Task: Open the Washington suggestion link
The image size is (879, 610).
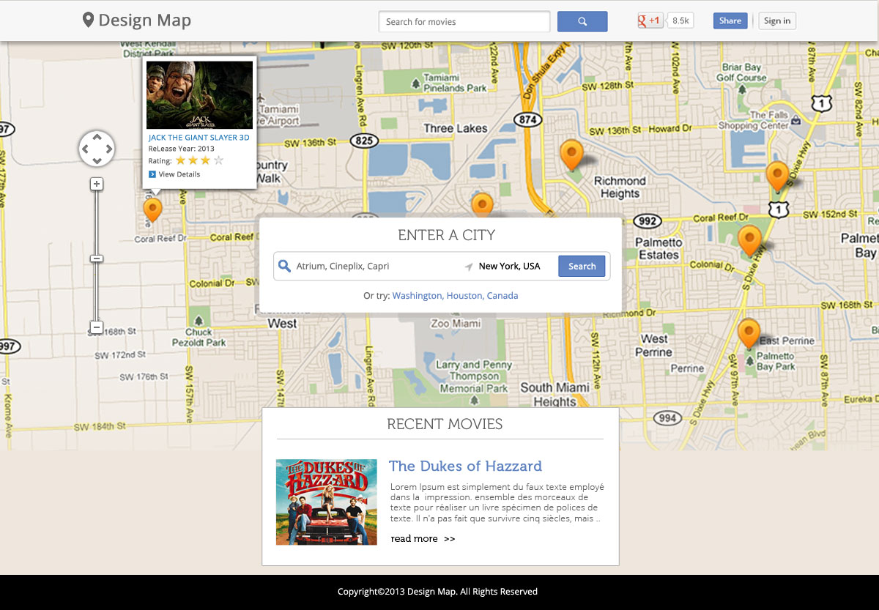Action: click(x=417, y=295)
